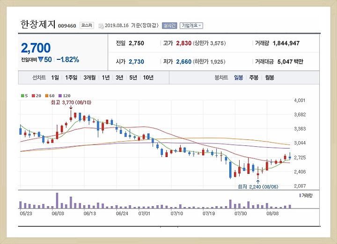
Task: Switch to 주봉 weekly candle chart
Action: (x=254, y=78)
